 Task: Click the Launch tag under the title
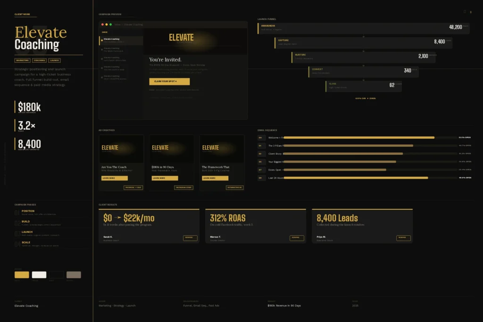click(x=54, y=60)
